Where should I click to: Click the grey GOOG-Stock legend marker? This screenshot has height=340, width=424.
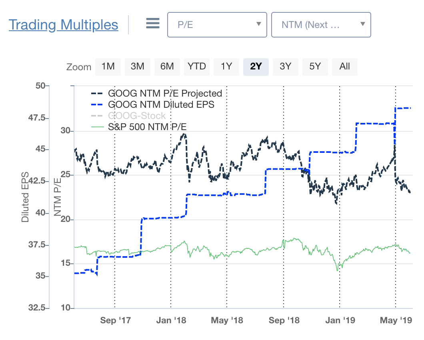click(x=97, y=116)
